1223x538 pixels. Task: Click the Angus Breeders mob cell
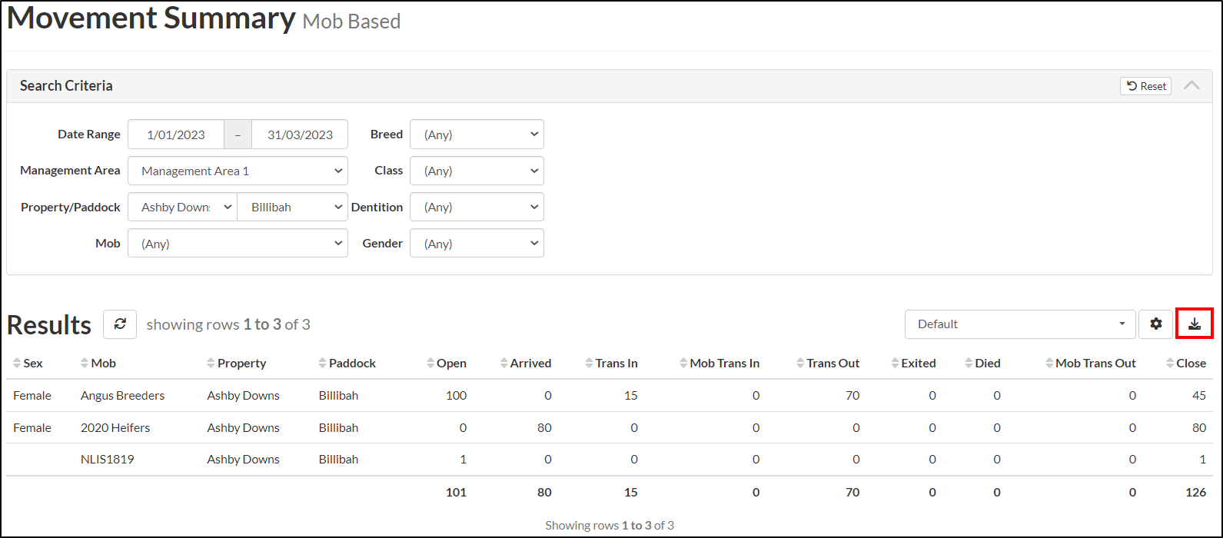coord(122,395)
